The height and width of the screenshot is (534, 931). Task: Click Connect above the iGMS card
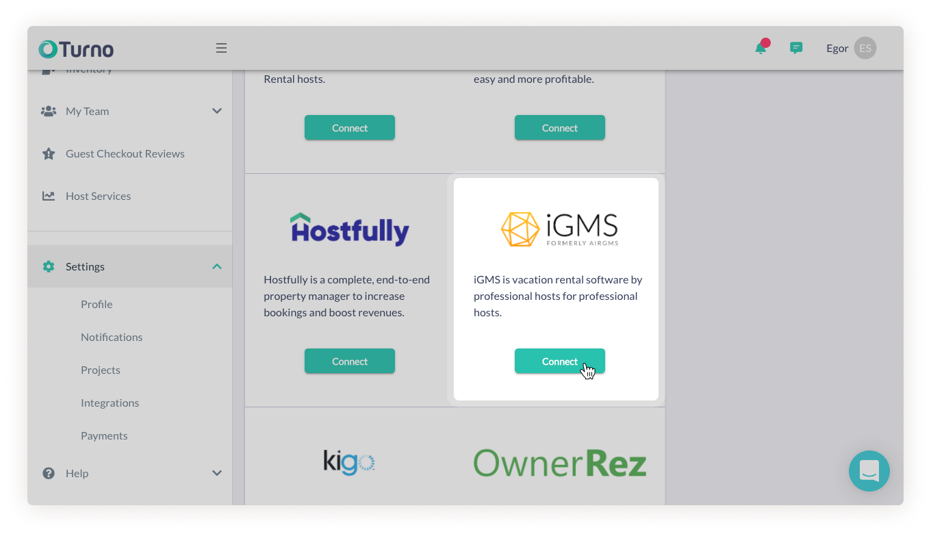pyautogui.click(x=560, y=128)
